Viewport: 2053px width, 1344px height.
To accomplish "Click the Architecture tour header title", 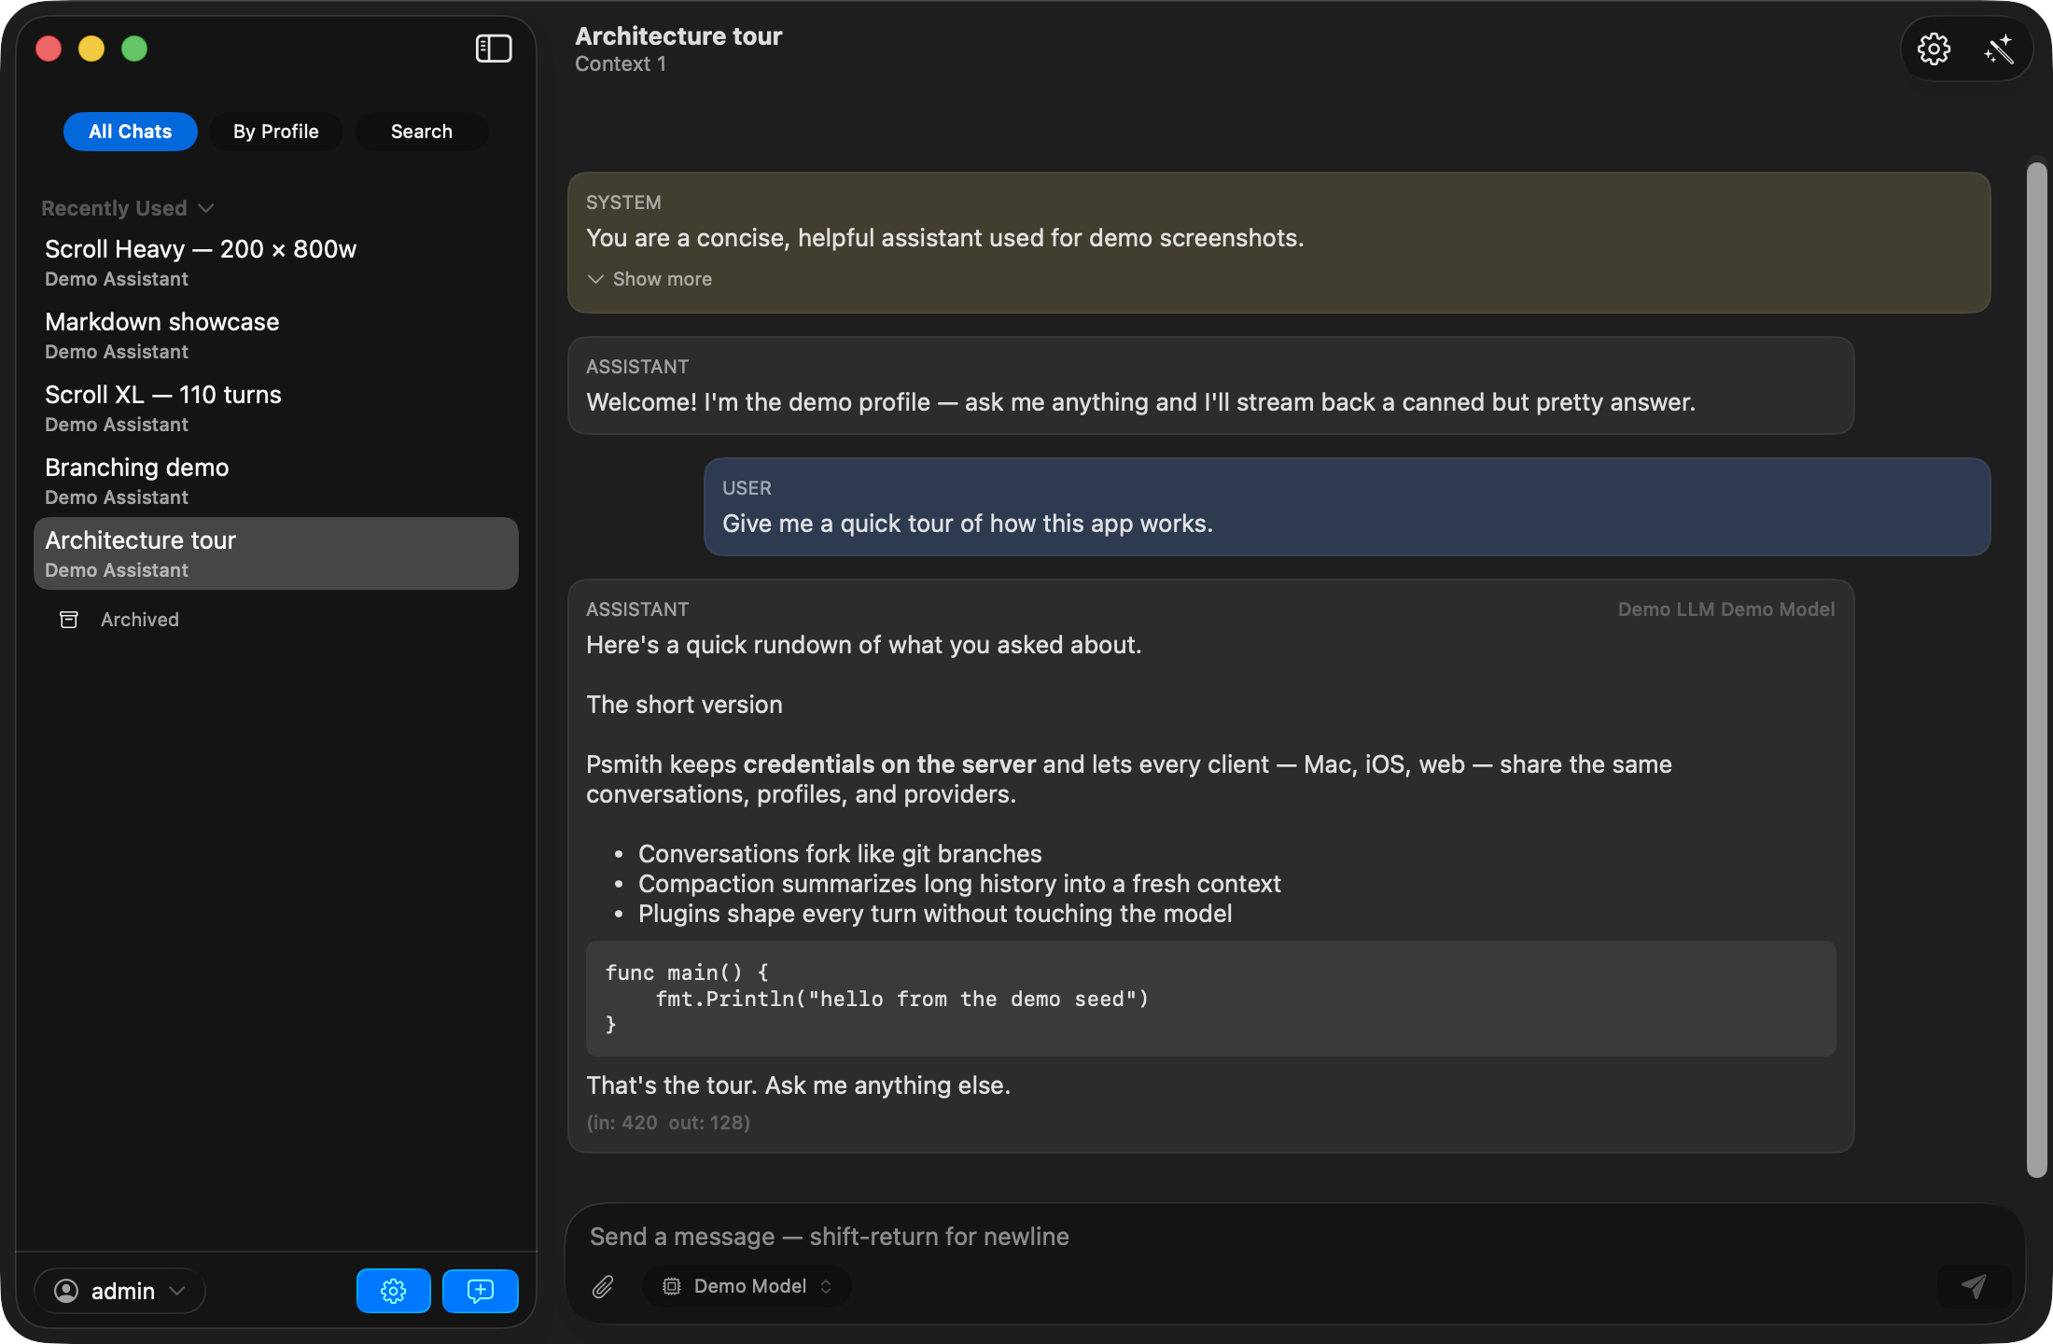I will click(x=678, y=36).
